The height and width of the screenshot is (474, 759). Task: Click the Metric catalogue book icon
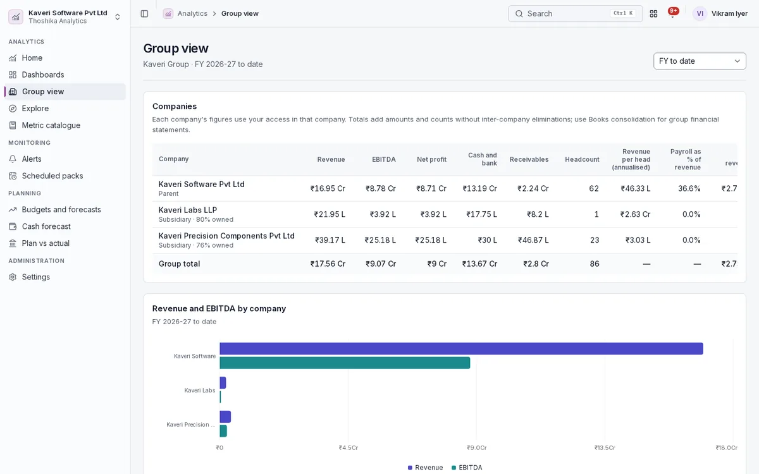click(x=13, y=125)
